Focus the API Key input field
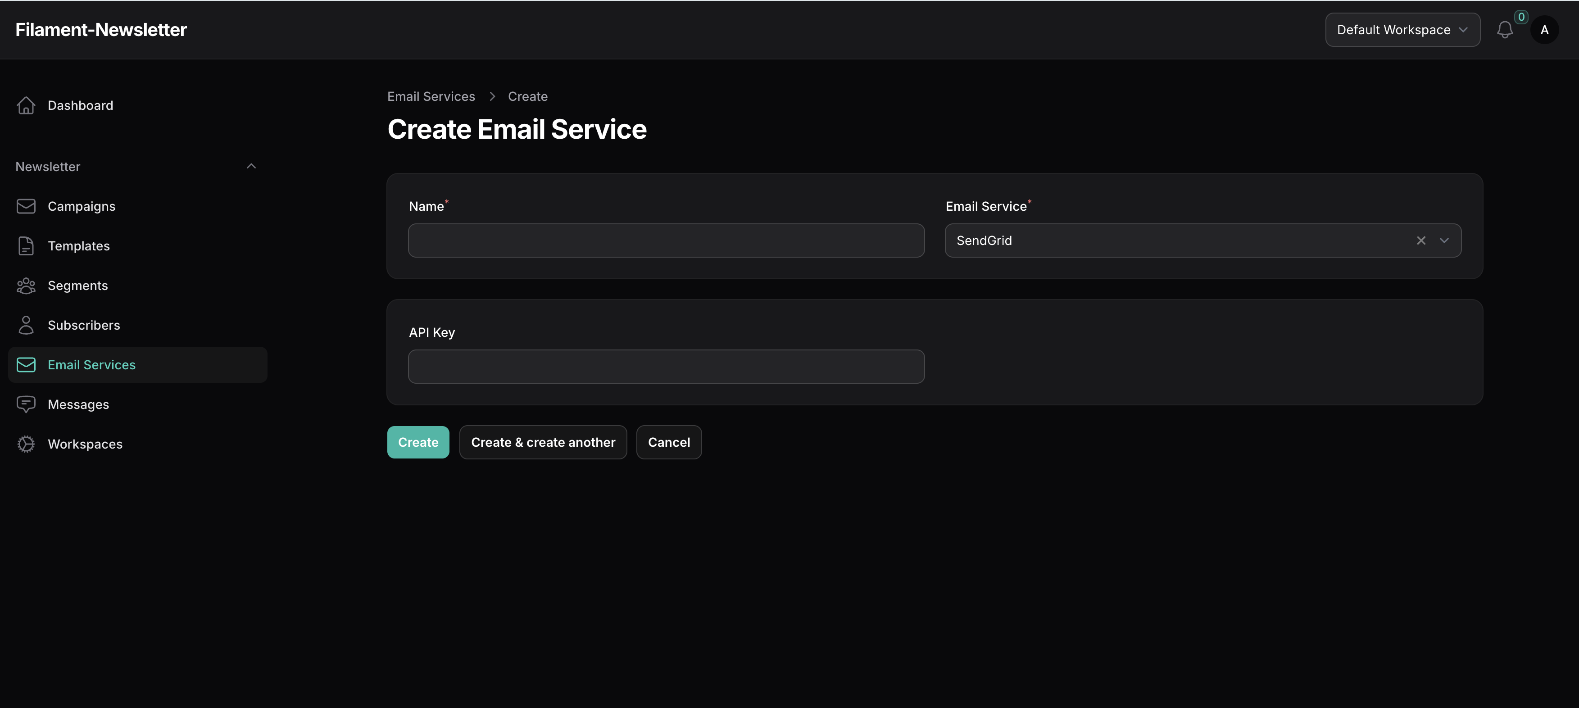The height and width of the screenshot is (708, 1579). (x=666, y=367)
